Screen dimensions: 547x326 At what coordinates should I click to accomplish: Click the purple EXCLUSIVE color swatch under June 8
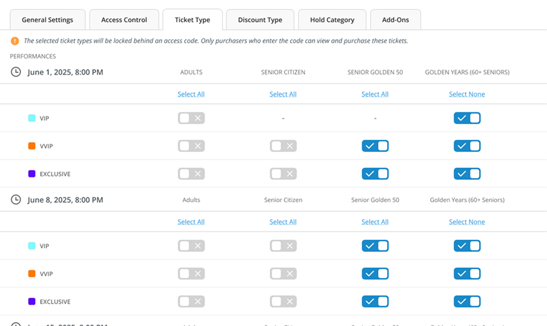pos(32,301)
